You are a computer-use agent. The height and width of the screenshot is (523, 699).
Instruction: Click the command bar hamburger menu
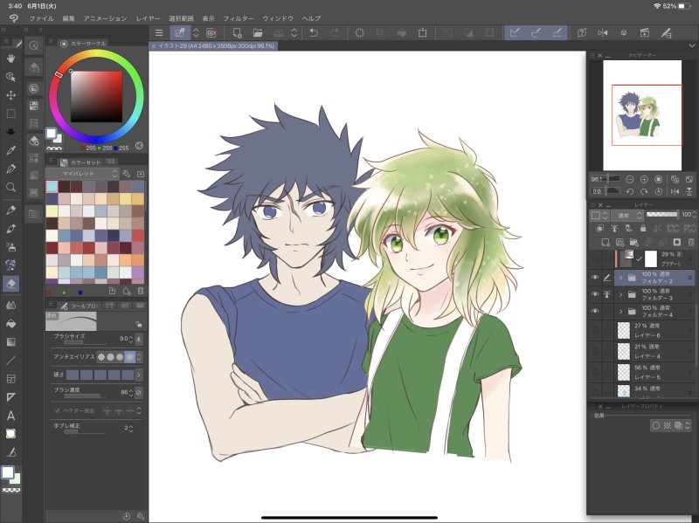159,33
